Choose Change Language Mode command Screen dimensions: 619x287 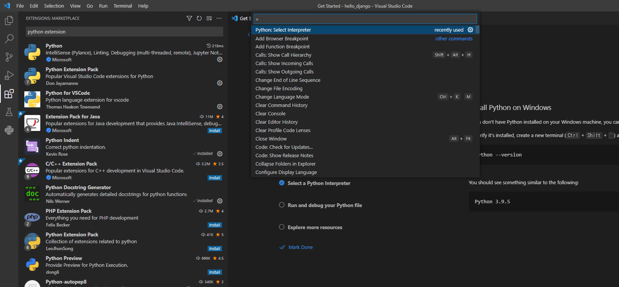(363, 97)
